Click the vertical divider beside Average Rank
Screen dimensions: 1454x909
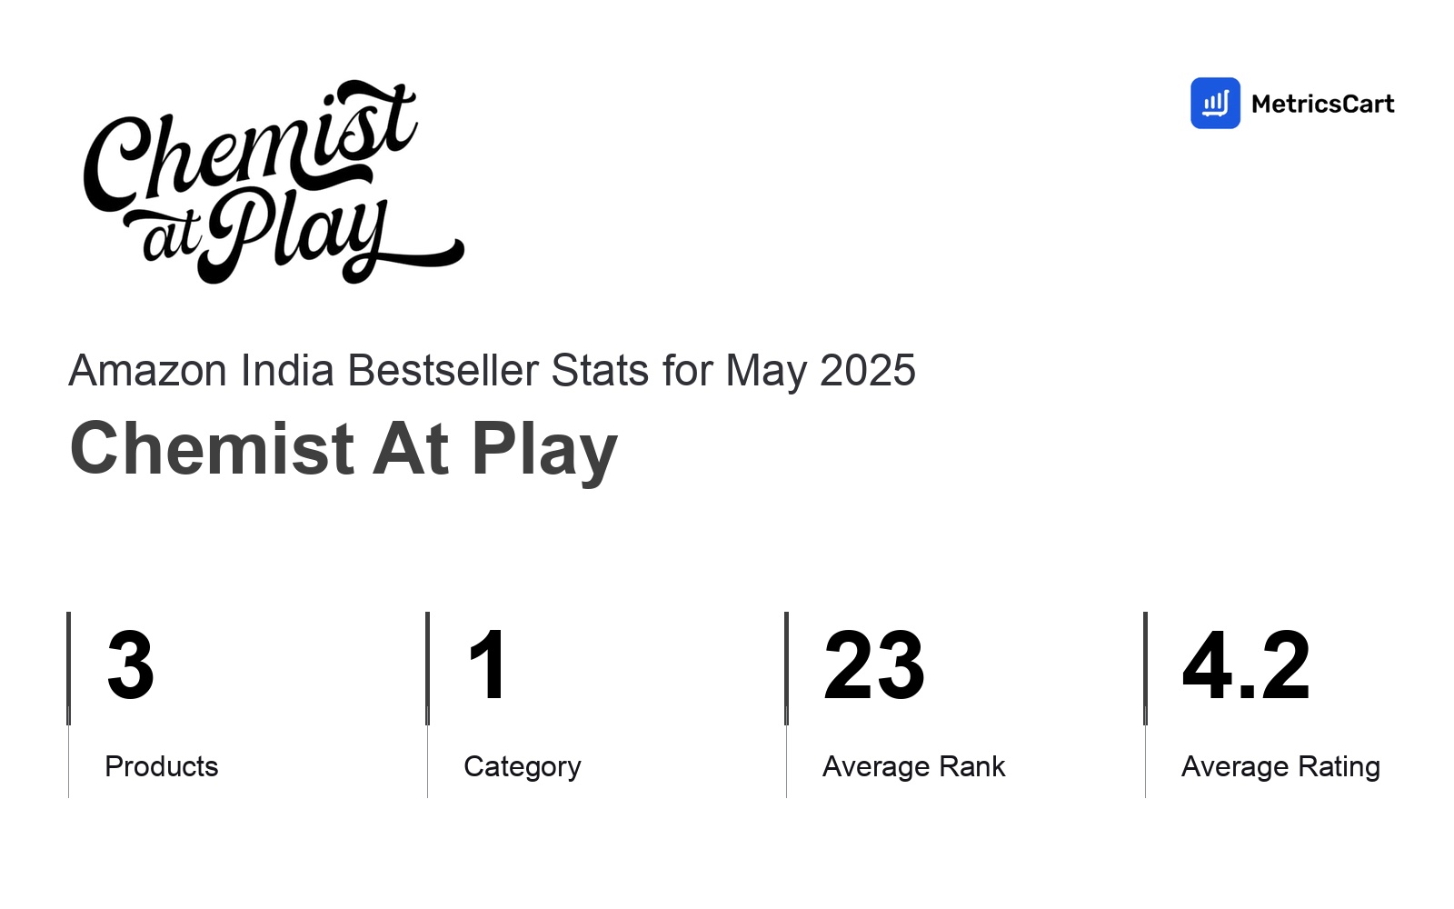pos(786,704)
